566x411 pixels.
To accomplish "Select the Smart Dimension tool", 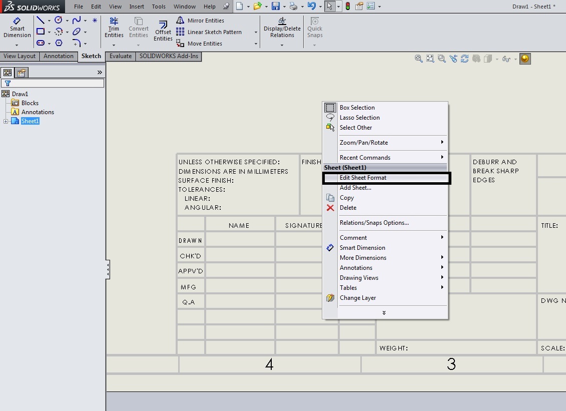I will [x=17, y=28].
